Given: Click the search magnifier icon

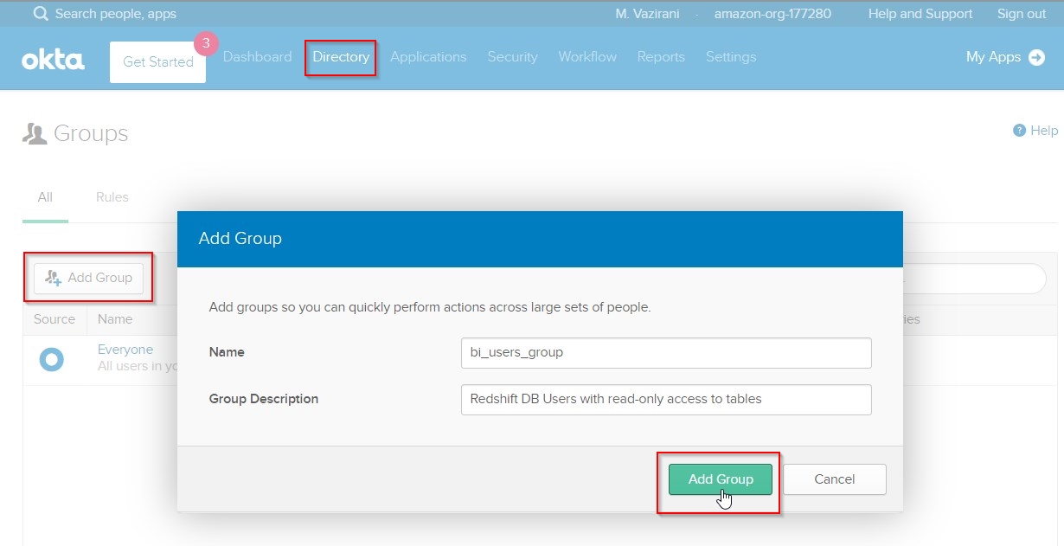Looking at the screenshot, I should point(40,14).
